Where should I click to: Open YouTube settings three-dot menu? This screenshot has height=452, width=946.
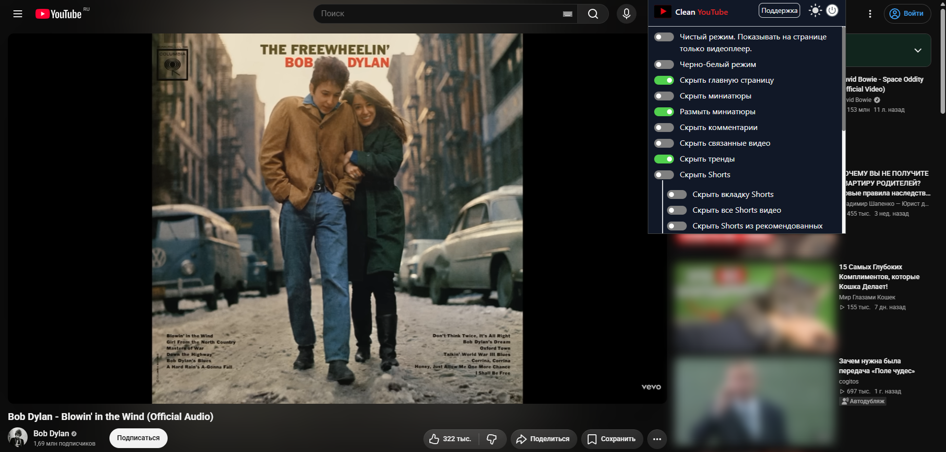click(870, 14)
